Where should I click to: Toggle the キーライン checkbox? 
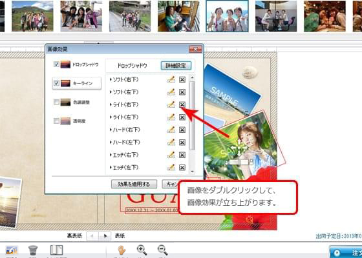[x=56, y=83]
